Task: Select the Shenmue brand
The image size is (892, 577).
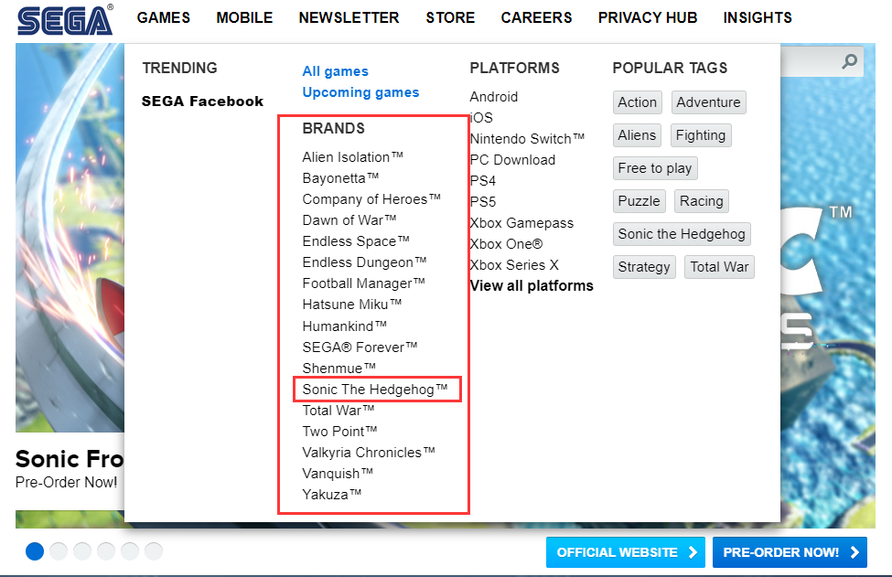Action: [x=339, y=369]
